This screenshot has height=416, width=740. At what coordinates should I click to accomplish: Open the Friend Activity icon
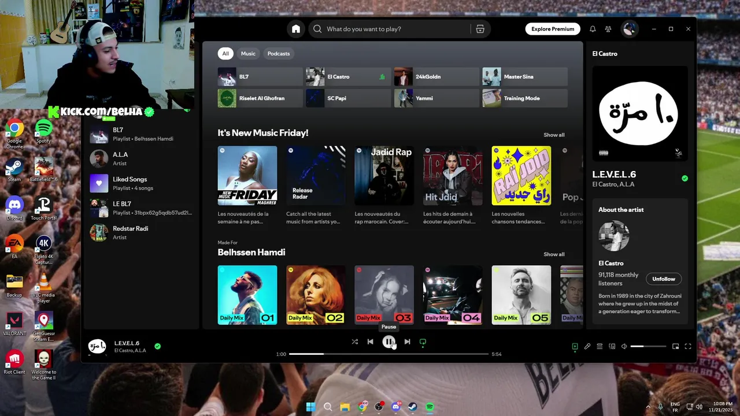pos(608,29)
